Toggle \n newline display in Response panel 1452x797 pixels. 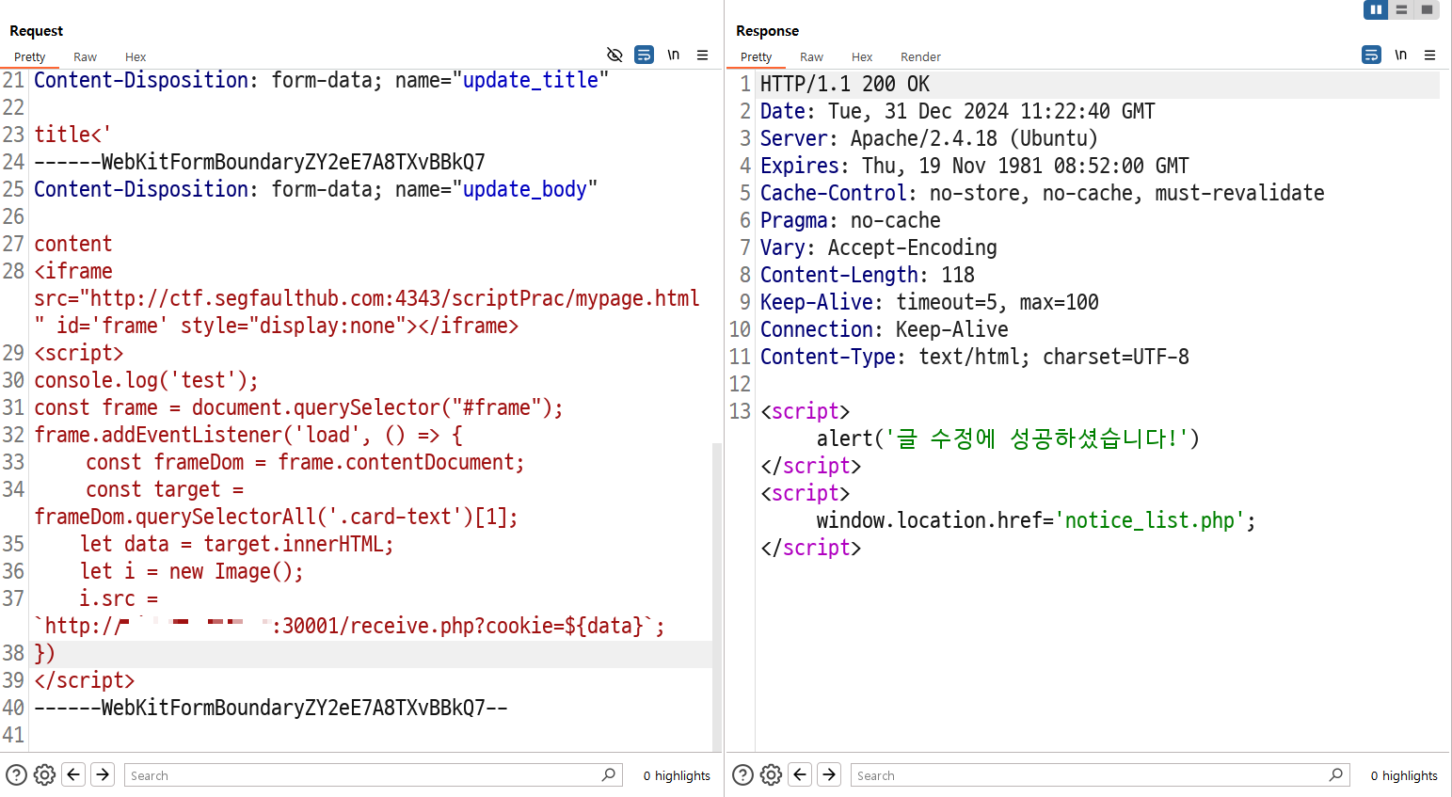[x=1401, y=55]
